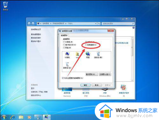Screen dimensions: 159x120
Task: Tick the 控制面板 (O) checkbox
Action: tap(86, 45)
